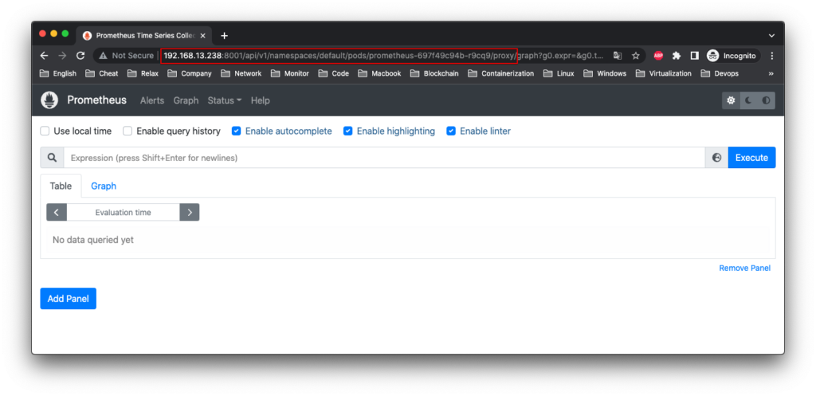Enable the query history checkbox

coord(127,131)
